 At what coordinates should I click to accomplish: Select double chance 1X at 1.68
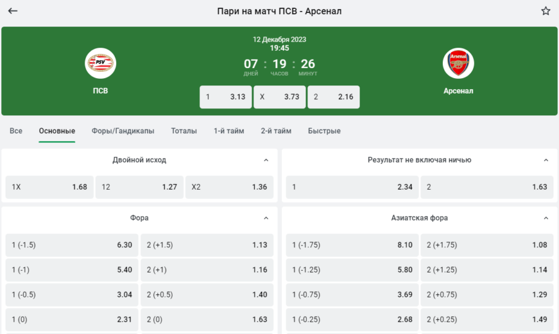point(50,187)
